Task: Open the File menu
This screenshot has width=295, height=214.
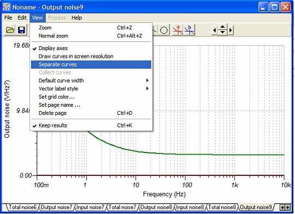Action: pyautogui.click(x=8, y=18)
